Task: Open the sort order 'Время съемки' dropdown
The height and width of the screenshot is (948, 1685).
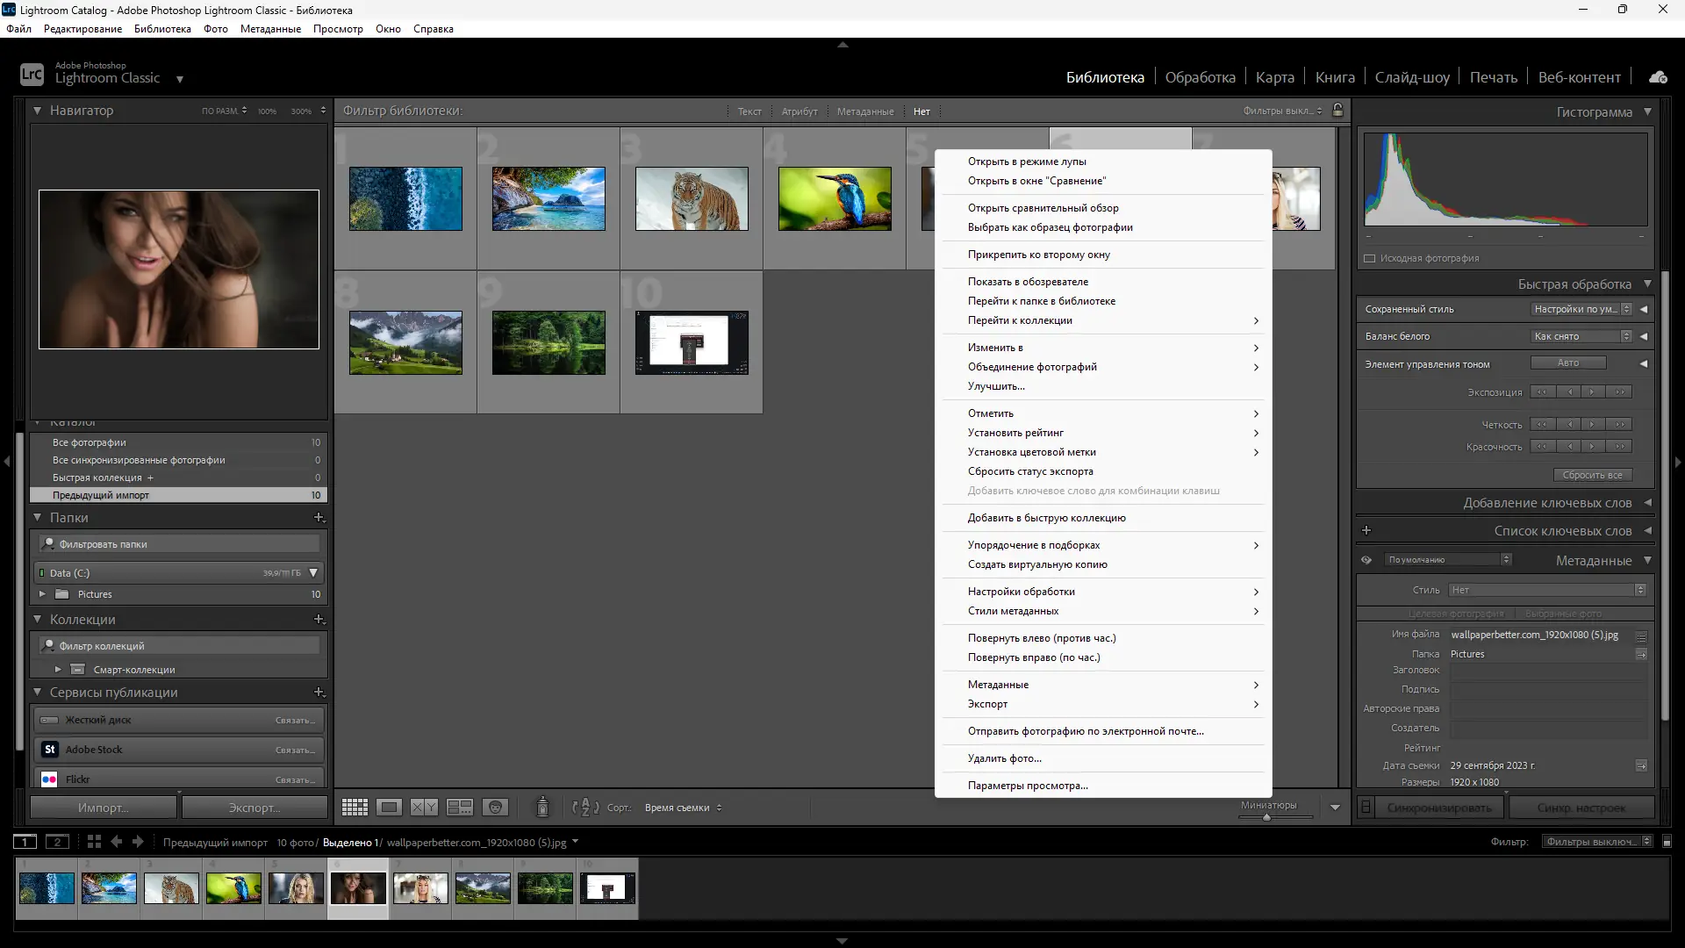Action: (x=683, y=808)
